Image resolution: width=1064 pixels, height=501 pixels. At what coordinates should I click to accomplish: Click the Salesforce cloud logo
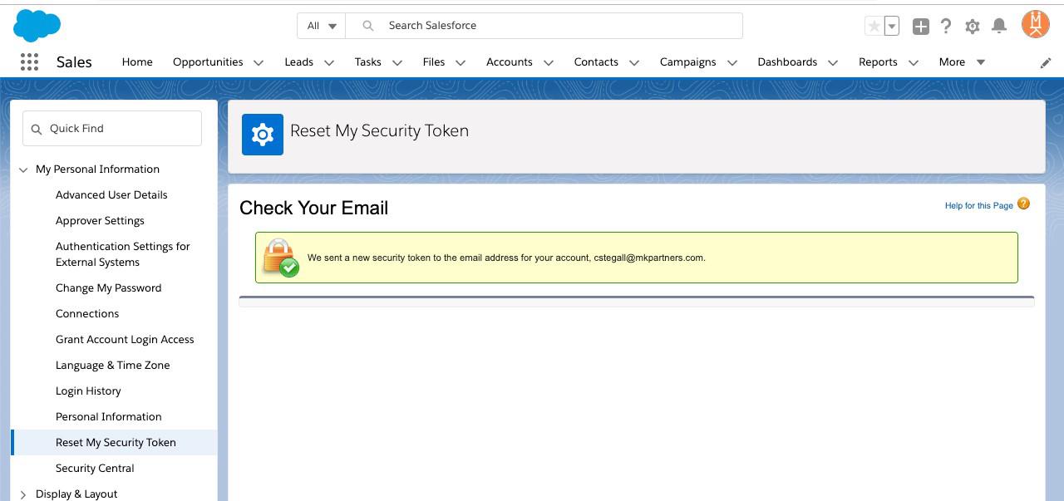pos(37,26)
